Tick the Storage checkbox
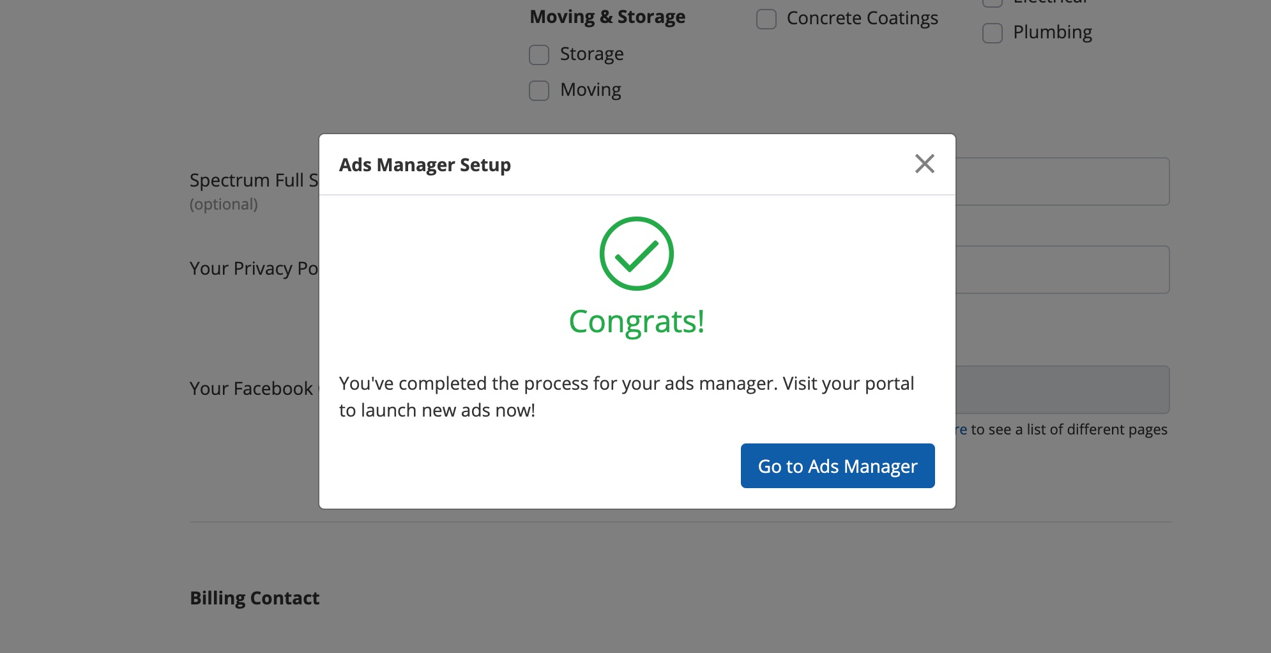The image size is (1271, 653). tap(539, 55)
